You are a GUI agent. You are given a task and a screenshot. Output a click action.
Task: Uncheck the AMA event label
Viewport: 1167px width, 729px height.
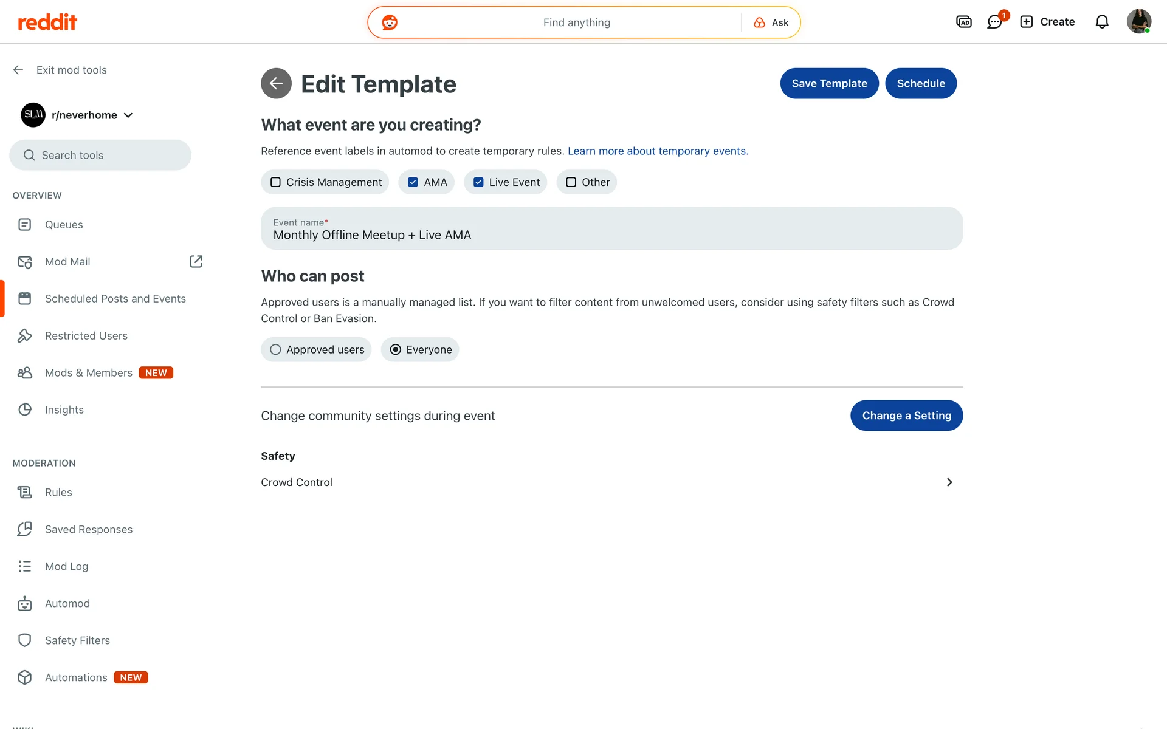413,182
